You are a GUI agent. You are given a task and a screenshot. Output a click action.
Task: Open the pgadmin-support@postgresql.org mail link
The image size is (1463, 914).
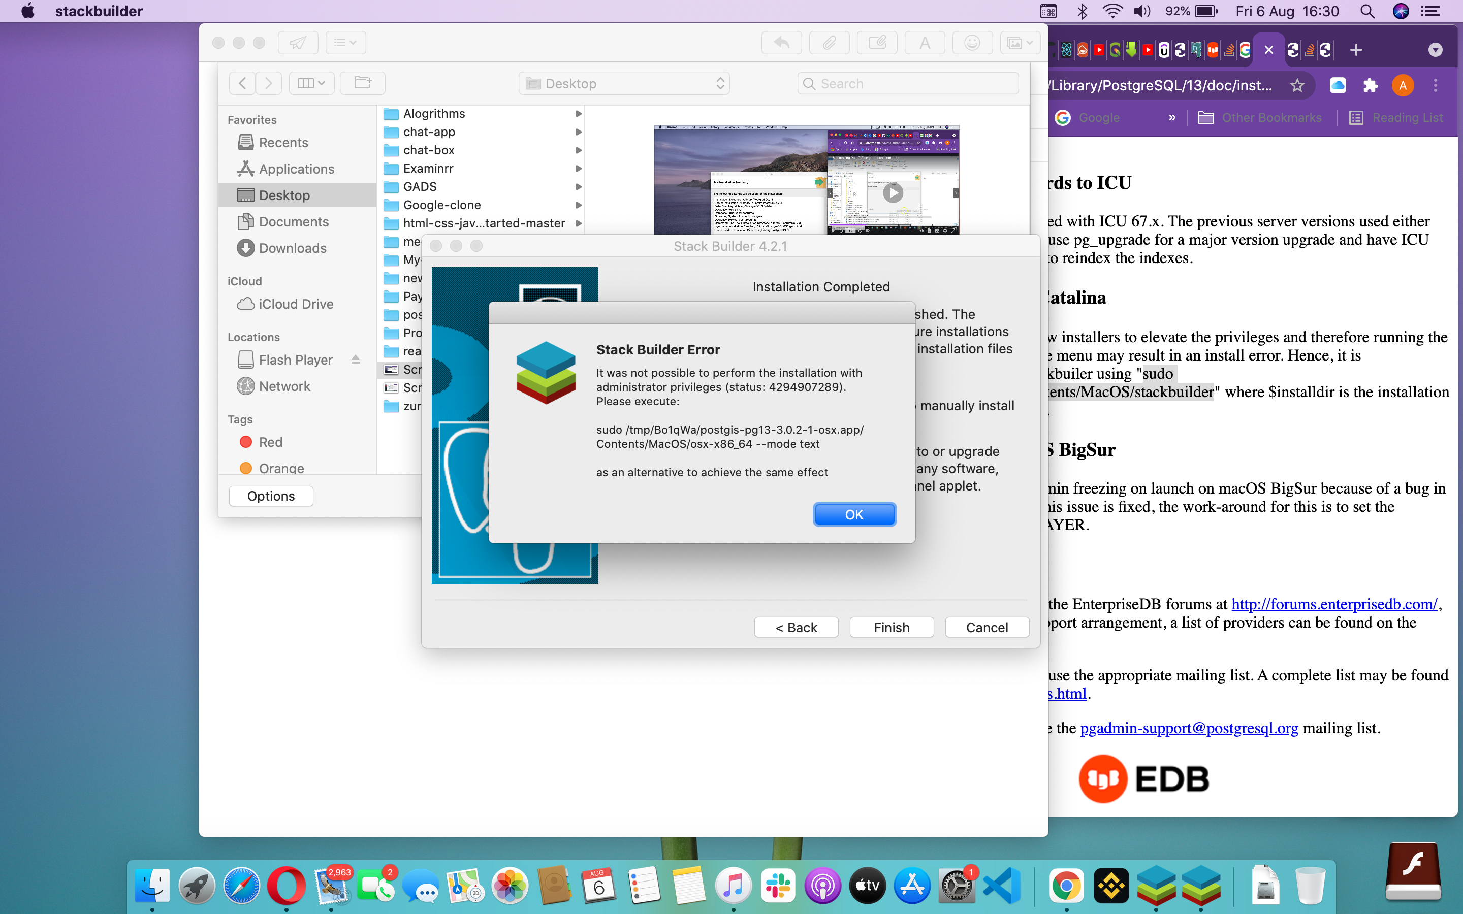pos(1189,728)
